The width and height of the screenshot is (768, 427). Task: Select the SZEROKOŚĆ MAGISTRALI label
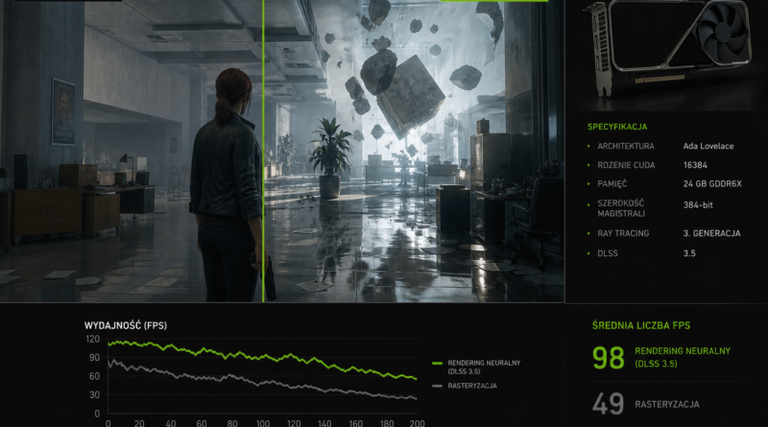(x=621, y=208)
